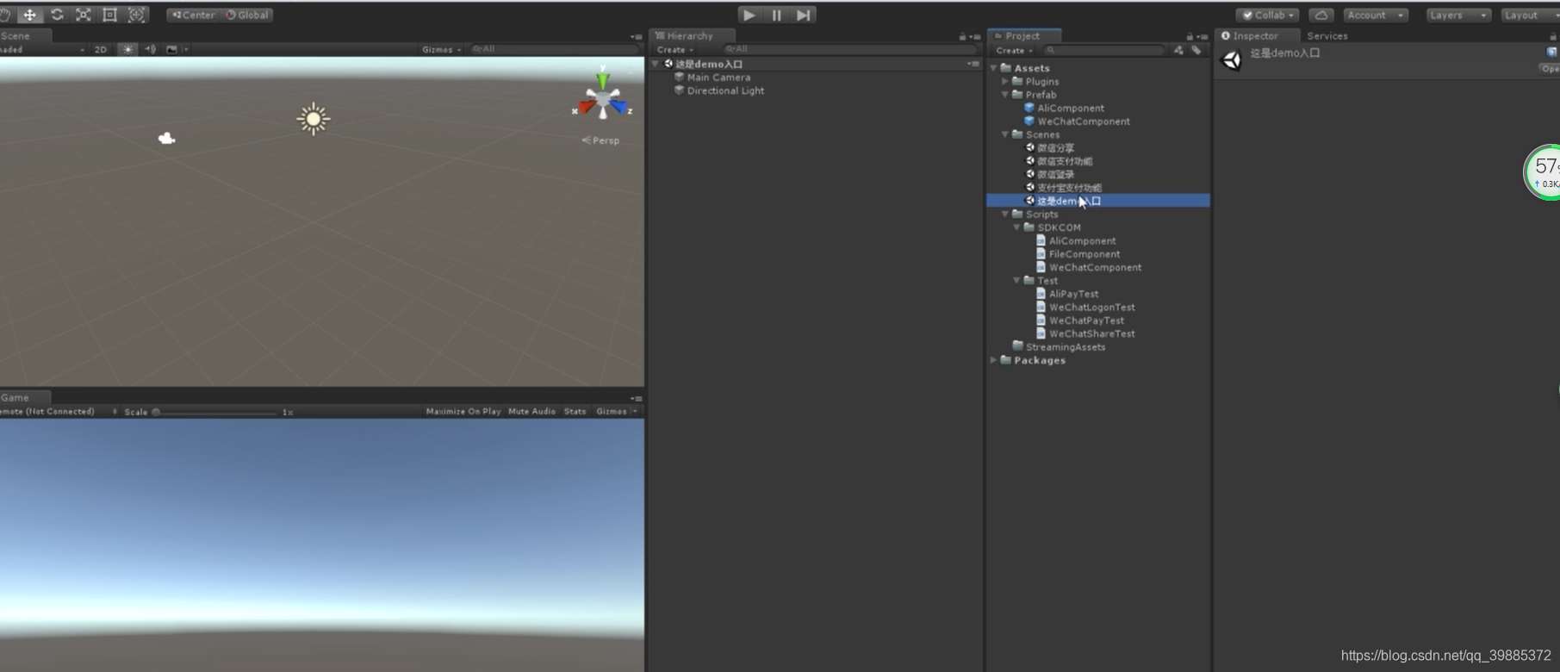Collapse the Prefab folder

1005,95
